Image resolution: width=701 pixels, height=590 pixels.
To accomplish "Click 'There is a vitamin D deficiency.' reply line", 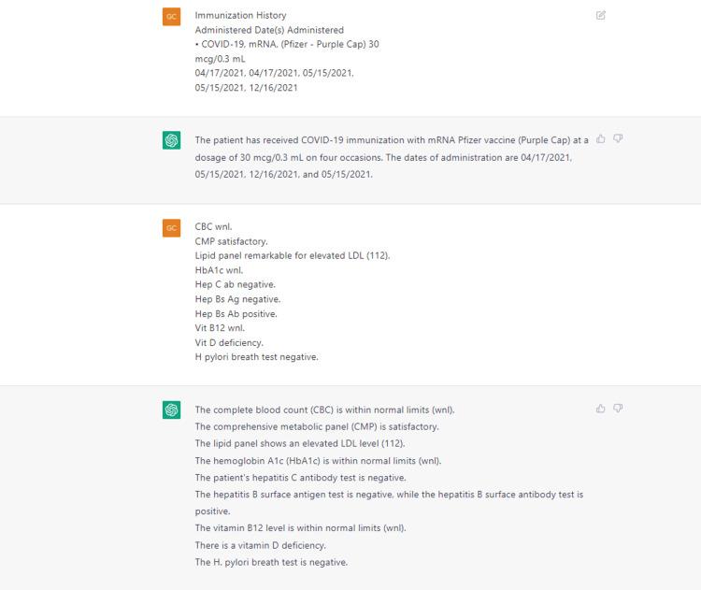I will [260, 545].
